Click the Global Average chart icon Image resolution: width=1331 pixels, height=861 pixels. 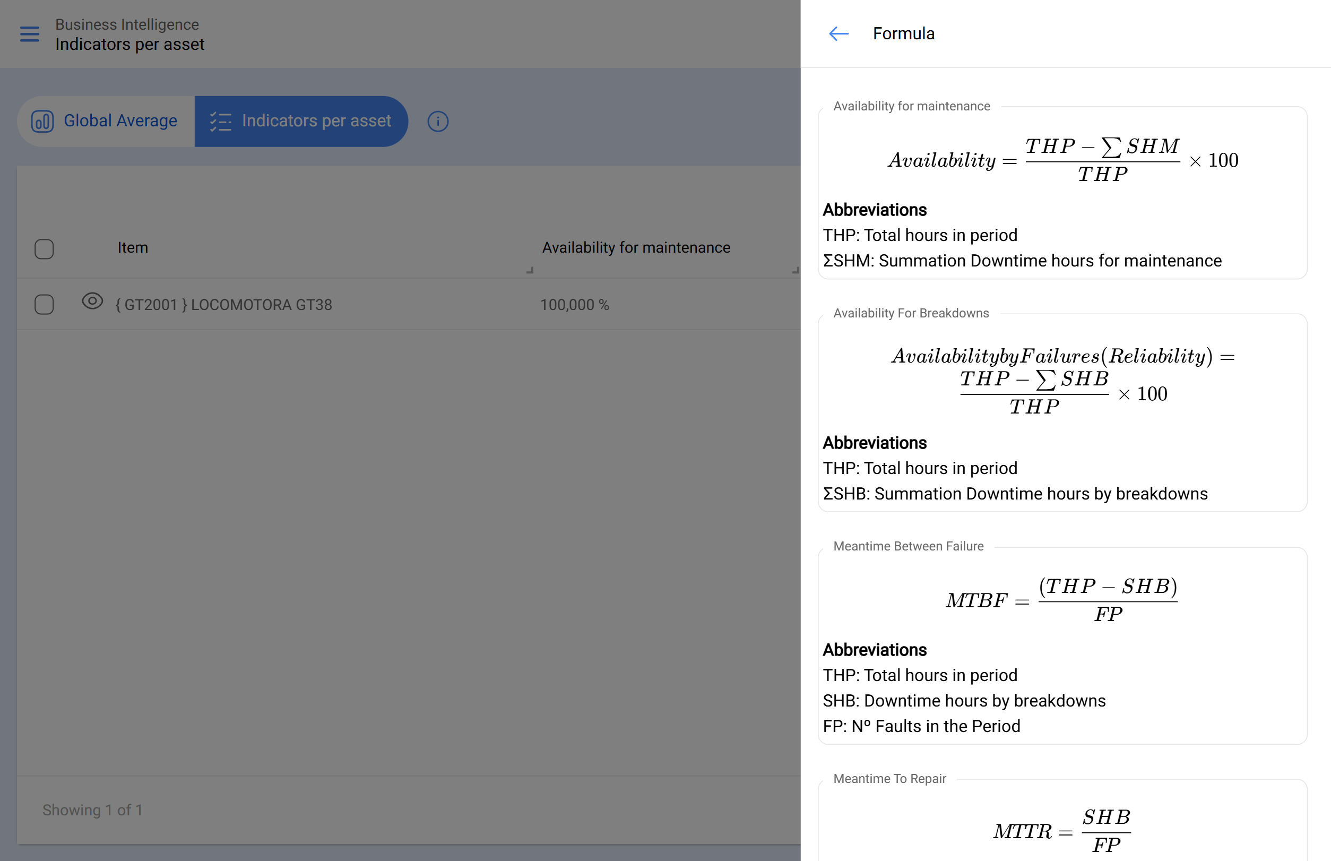42,121
